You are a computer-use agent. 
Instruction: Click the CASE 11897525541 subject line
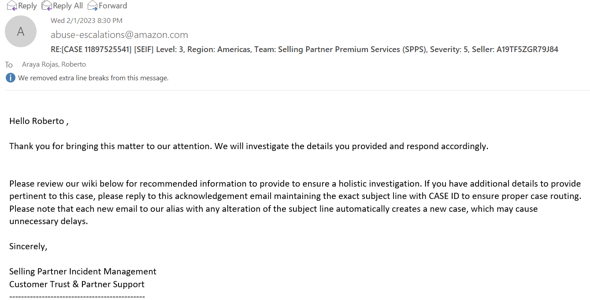304,49
